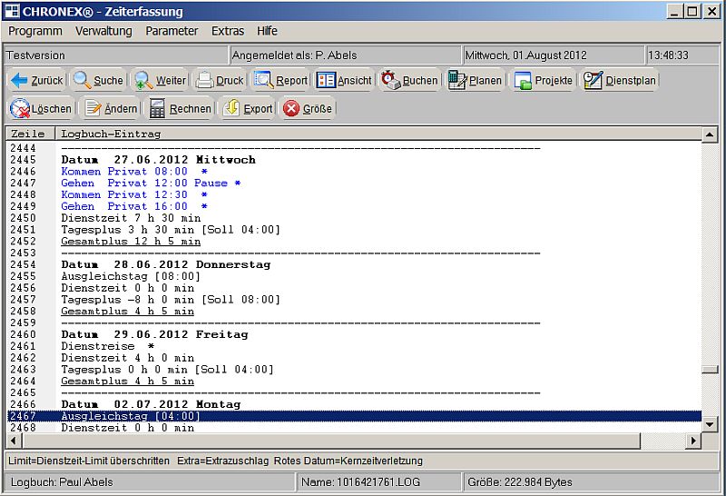Click status field Angemeldet als: P. Abels

[x=345, y=55]
